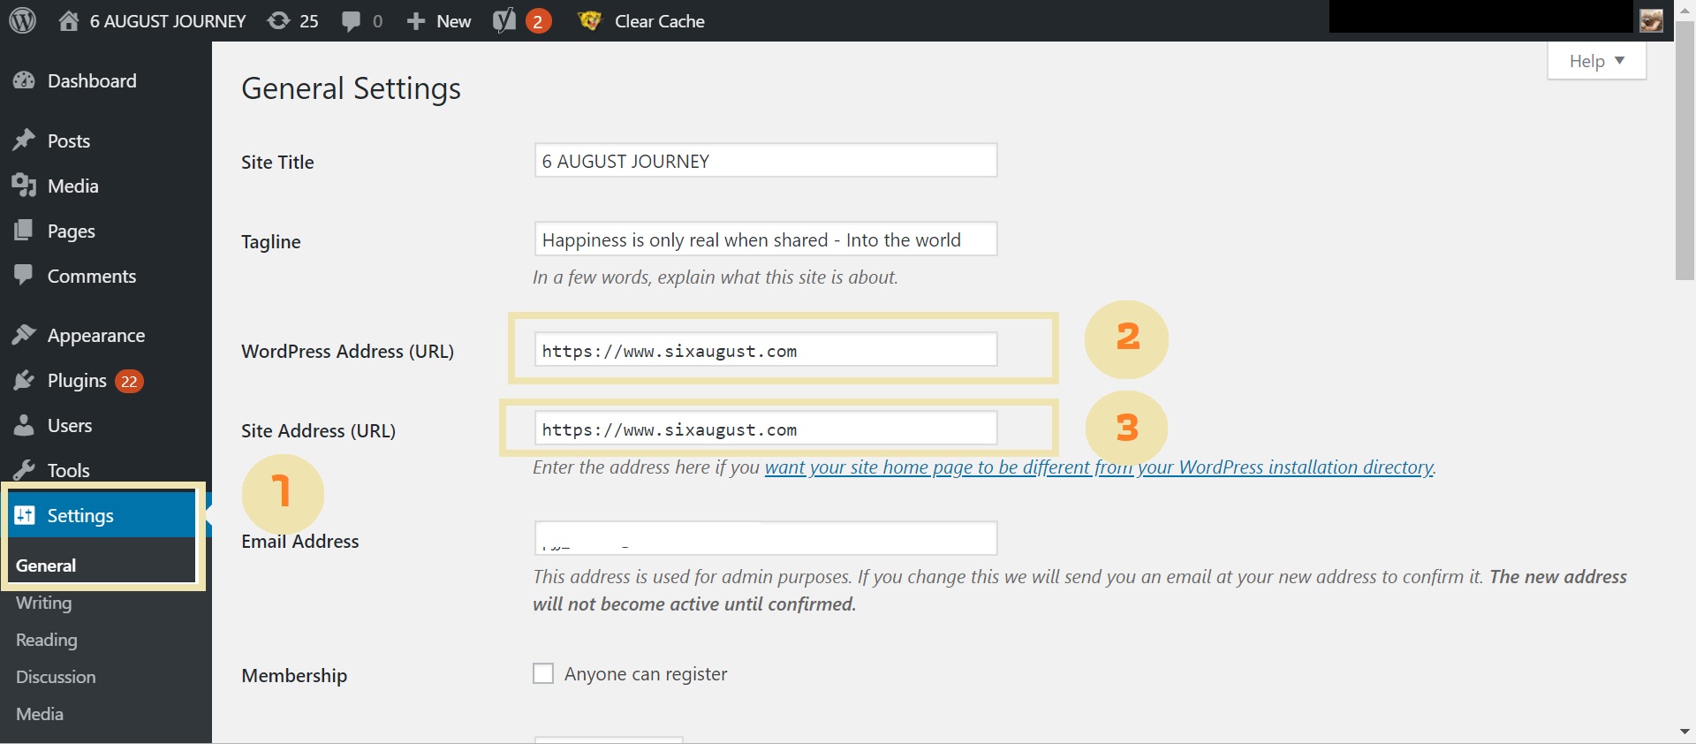
Task: Enable the Anyone can register checkbox
Action: coord(543,674)
